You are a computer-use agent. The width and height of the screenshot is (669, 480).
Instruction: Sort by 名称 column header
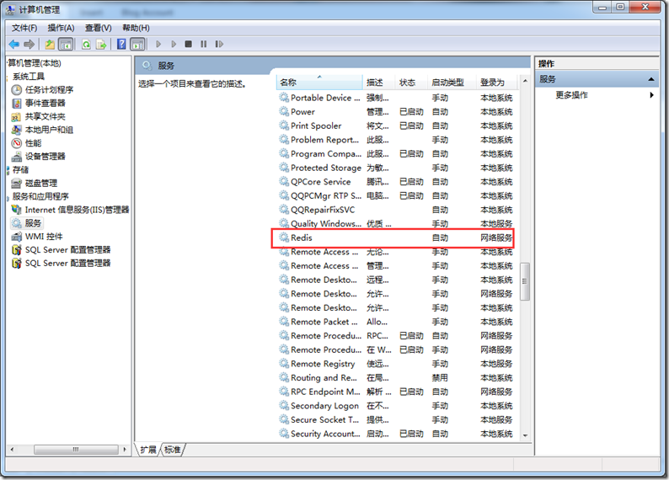pyautogui.click(x=319, y=83)
